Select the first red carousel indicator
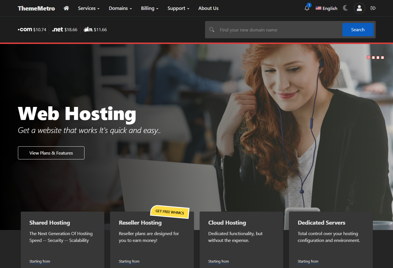 tap(368, 57)
